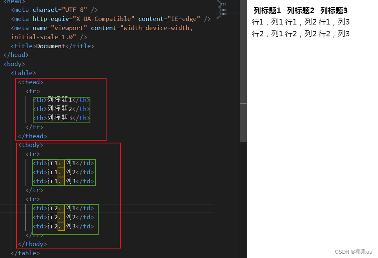The image size is (378, 258).
Task: Click the closing </thead> tag
Action: click(32, 136)
